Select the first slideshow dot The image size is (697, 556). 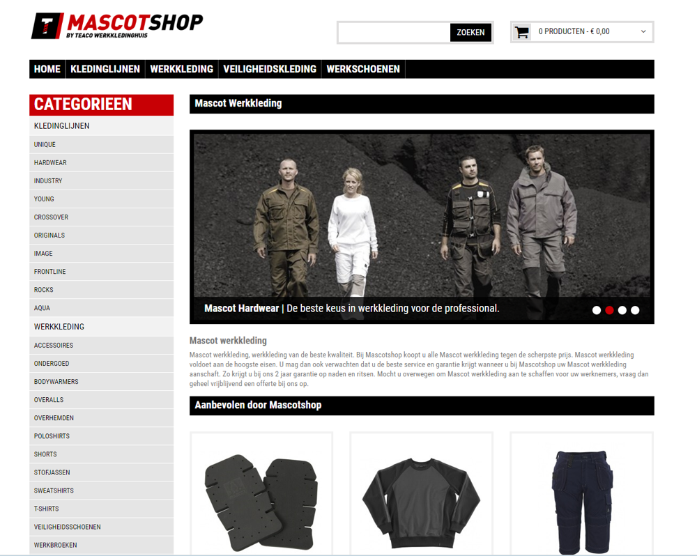(597, 310)
